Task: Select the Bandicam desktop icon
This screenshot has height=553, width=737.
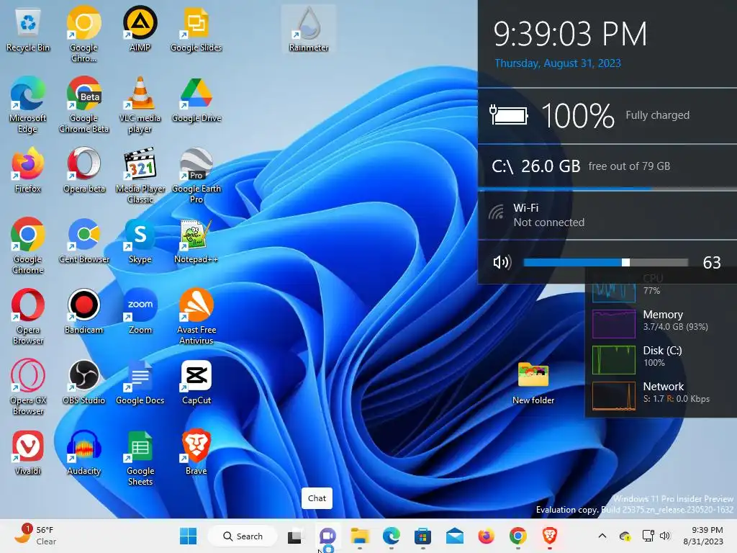Action: 84,313
